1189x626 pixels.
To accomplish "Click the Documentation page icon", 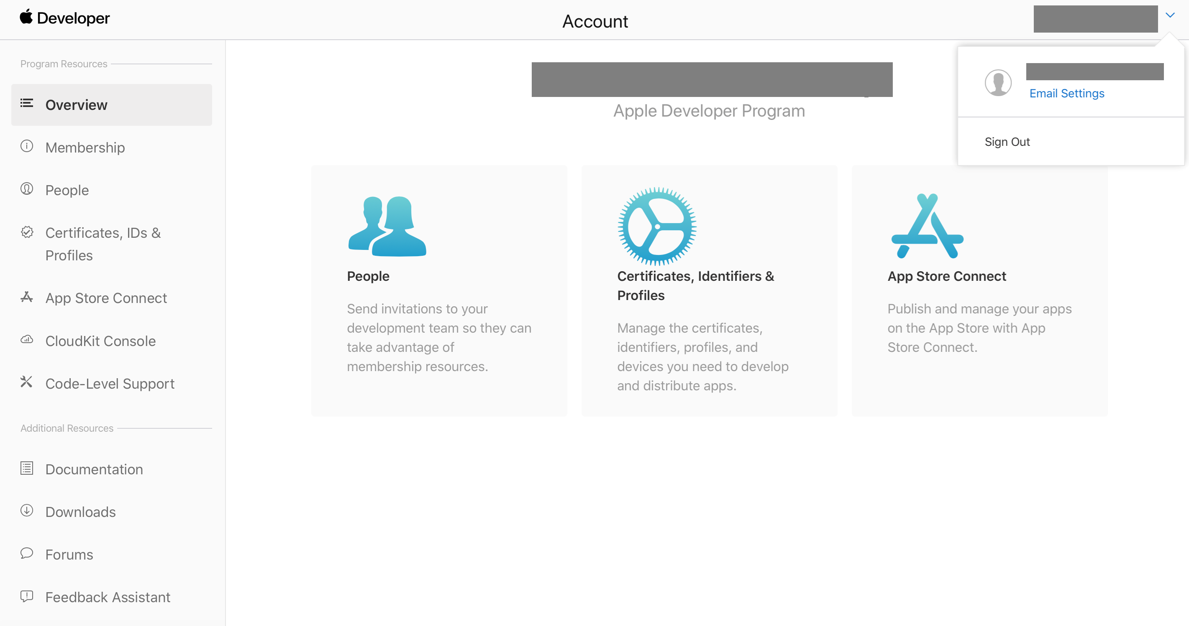I will [x=27, y=468].
